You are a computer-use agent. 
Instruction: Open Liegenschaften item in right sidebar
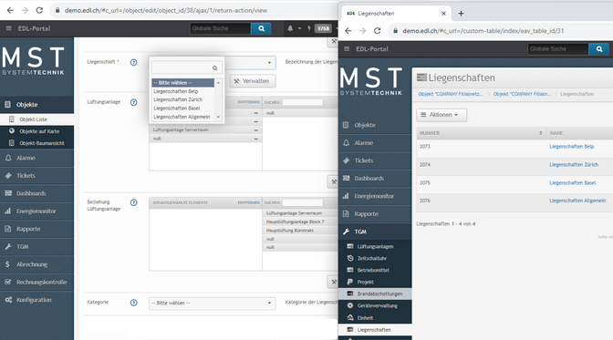point(375,330)
